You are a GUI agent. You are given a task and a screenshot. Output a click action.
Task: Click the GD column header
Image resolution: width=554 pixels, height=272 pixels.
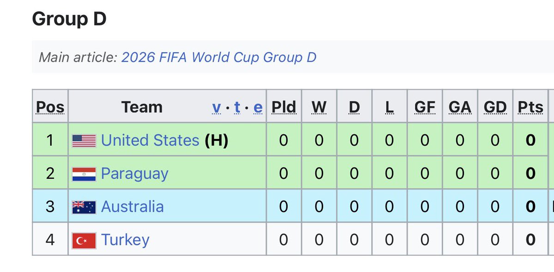495,107
